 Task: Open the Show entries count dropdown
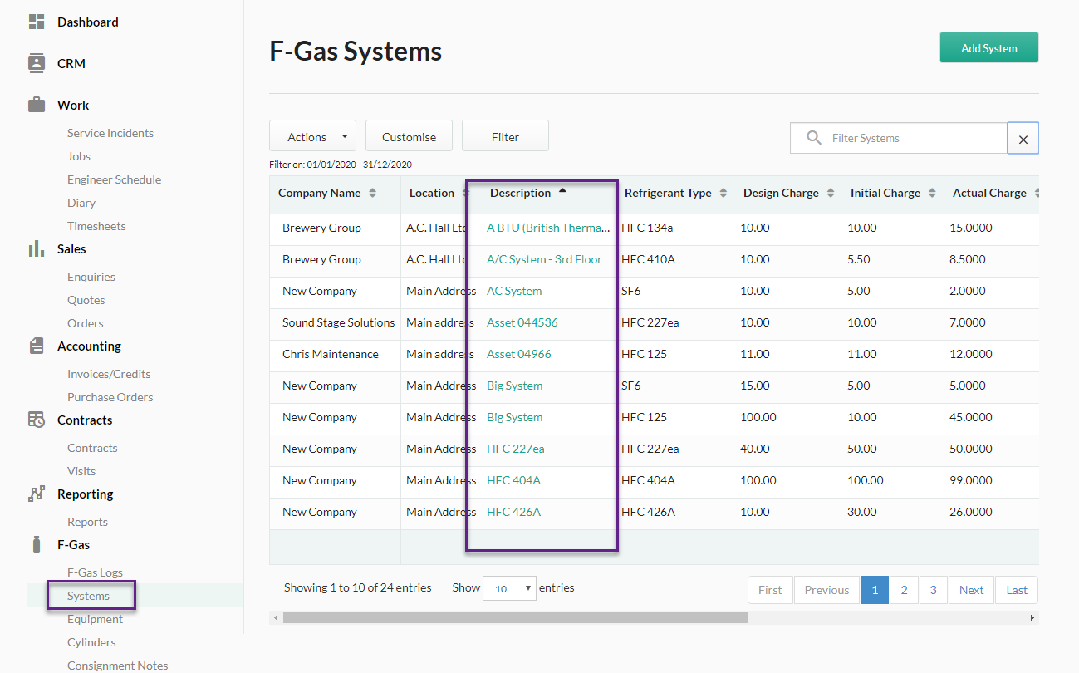point(509,588)
